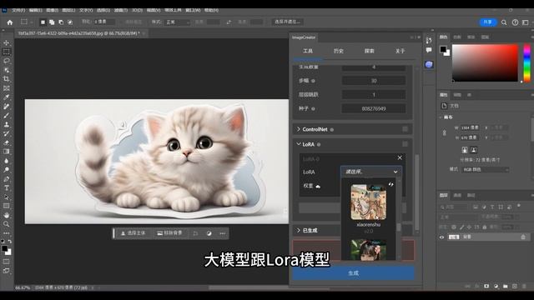Create new adjustment layer at panel bottom
The width and height of the screenshot is (534, 300).
(x=496, y=287)
